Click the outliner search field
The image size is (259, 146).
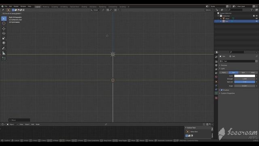(235, 10)
